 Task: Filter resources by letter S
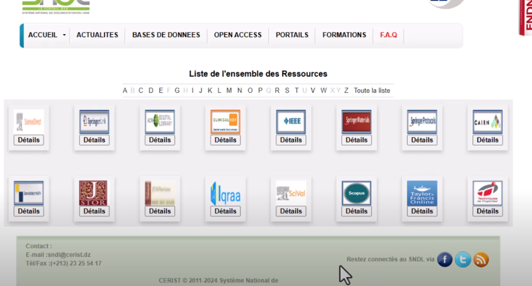point(287,91)
